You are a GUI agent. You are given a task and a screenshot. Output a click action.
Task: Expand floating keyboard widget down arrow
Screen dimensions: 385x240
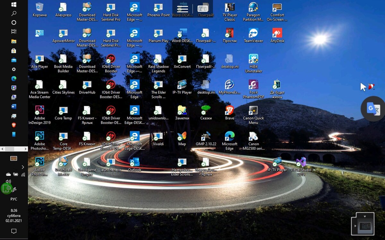click(x=365, y=217)
